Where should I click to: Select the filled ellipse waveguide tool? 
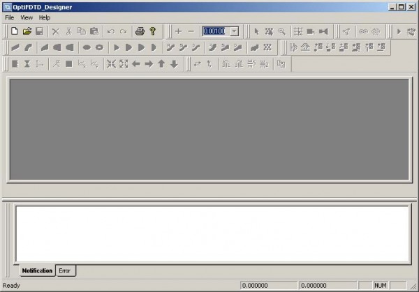[87, 47]
